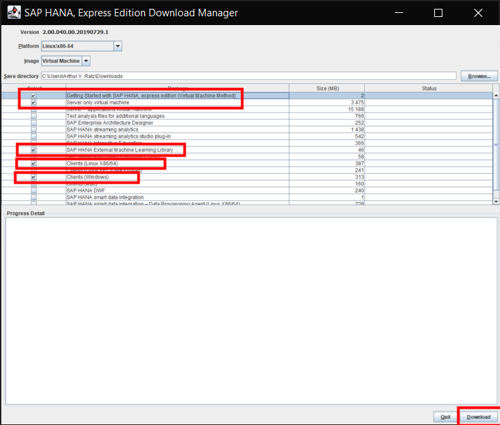Click size cell showing 15 188

click(327, 109)
